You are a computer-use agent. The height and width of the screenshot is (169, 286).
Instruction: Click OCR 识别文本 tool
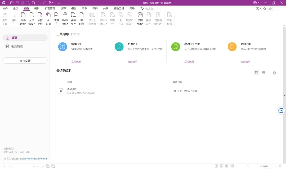tap(140, 19)
